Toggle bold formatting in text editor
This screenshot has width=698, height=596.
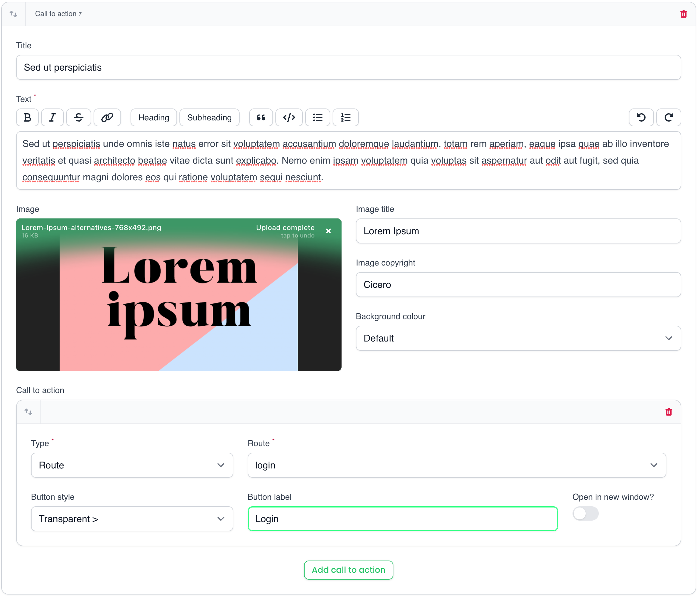click(x=27, y=118)
